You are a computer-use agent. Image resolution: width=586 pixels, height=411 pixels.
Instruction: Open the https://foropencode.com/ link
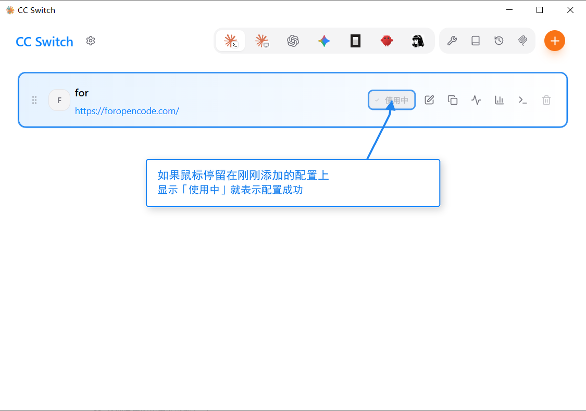[127, 111]
